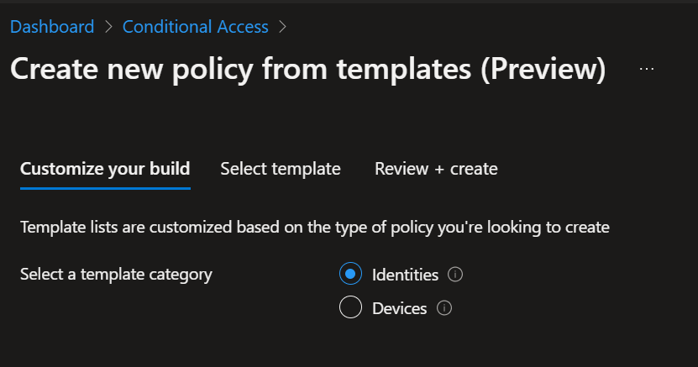The height and width of the screenshot is (367, 698).
Task: Go to the Customize your build tab
Action: coord(105,169)
